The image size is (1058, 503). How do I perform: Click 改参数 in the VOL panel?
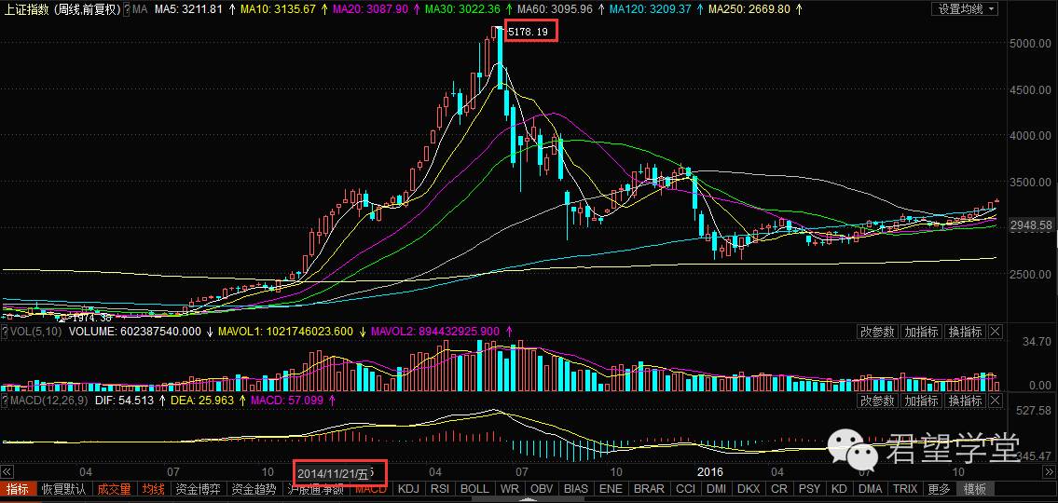(876, 332)
